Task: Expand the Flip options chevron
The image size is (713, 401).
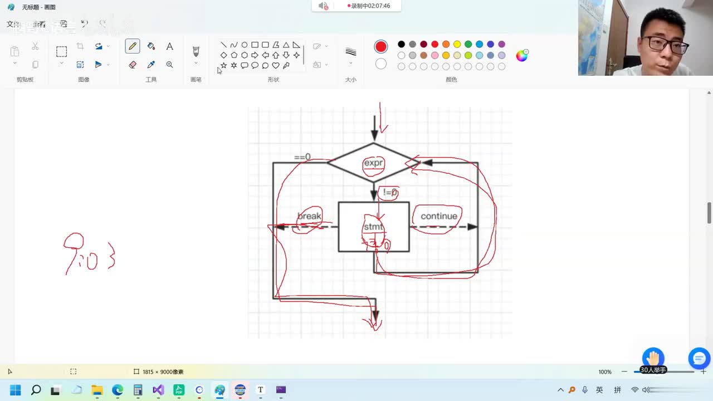Action: (108, 65)
